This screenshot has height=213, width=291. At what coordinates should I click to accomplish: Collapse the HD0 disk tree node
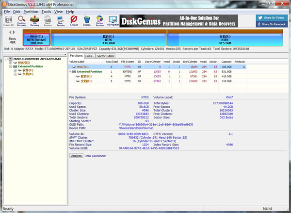pos(6,59)
